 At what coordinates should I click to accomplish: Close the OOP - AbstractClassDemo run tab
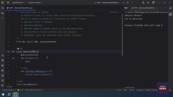[x=157, y=8]
